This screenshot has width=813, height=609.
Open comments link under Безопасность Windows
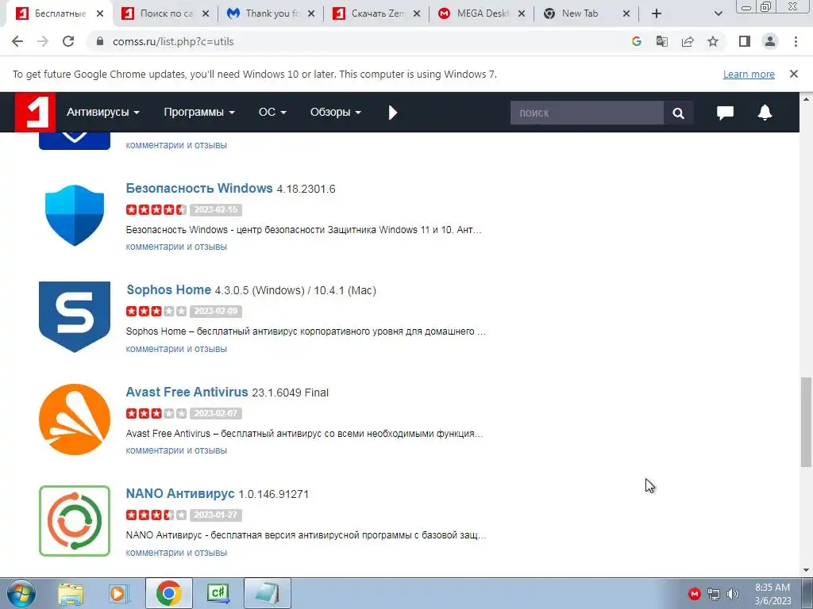click(x=176, y=247)
